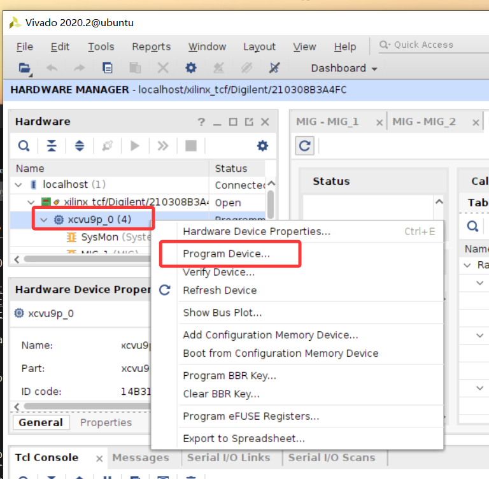Open the Dashboard dropdown
Image resolution: width=489 pixels, height=479 pixels.
point(344,68)
